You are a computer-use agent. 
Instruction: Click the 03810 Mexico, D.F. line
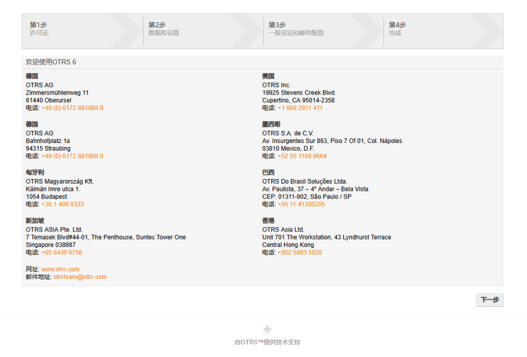pyautogui.click(x=288, y=149)
